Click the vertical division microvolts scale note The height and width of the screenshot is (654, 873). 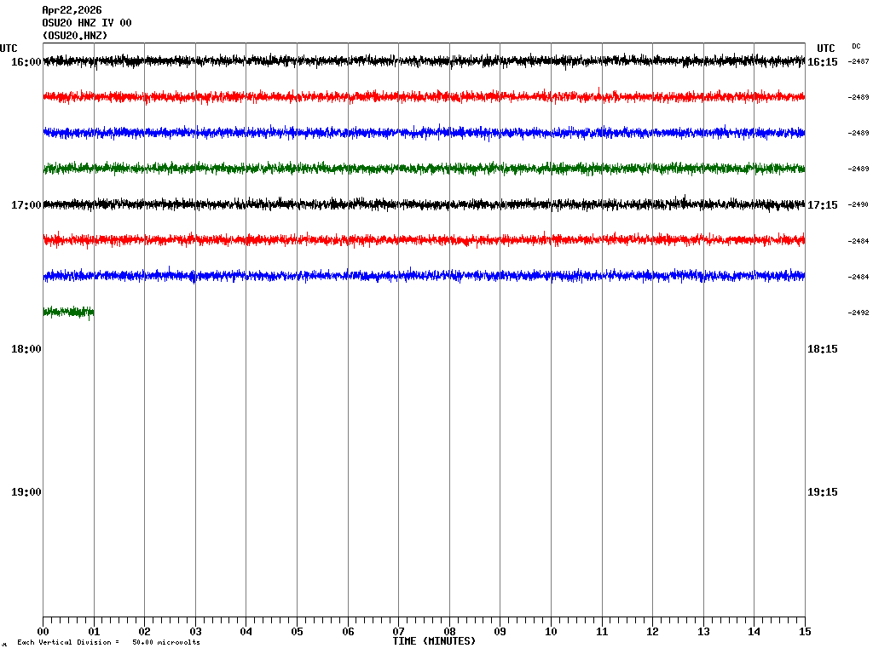click(x=108, y=642)
